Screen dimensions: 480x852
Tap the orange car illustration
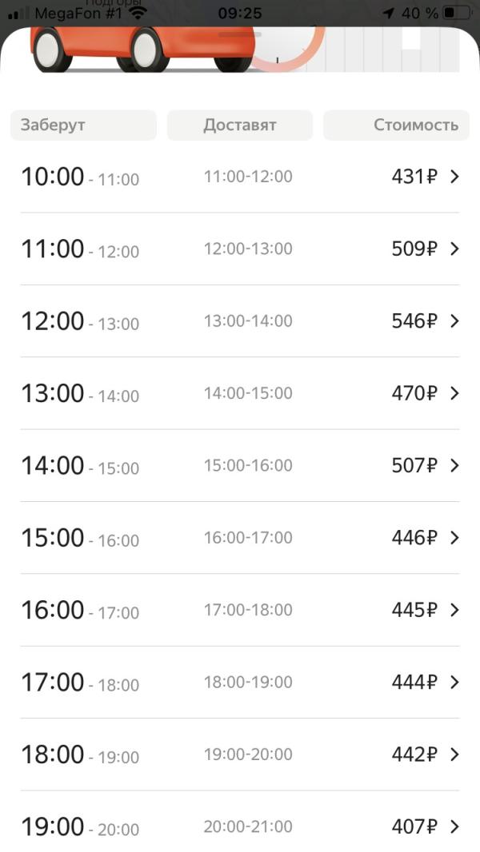click(x=142, y=49)
